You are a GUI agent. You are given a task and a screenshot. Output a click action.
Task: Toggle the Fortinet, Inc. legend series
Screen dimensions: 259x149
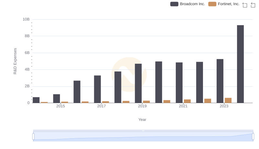[x=224, y=4]
